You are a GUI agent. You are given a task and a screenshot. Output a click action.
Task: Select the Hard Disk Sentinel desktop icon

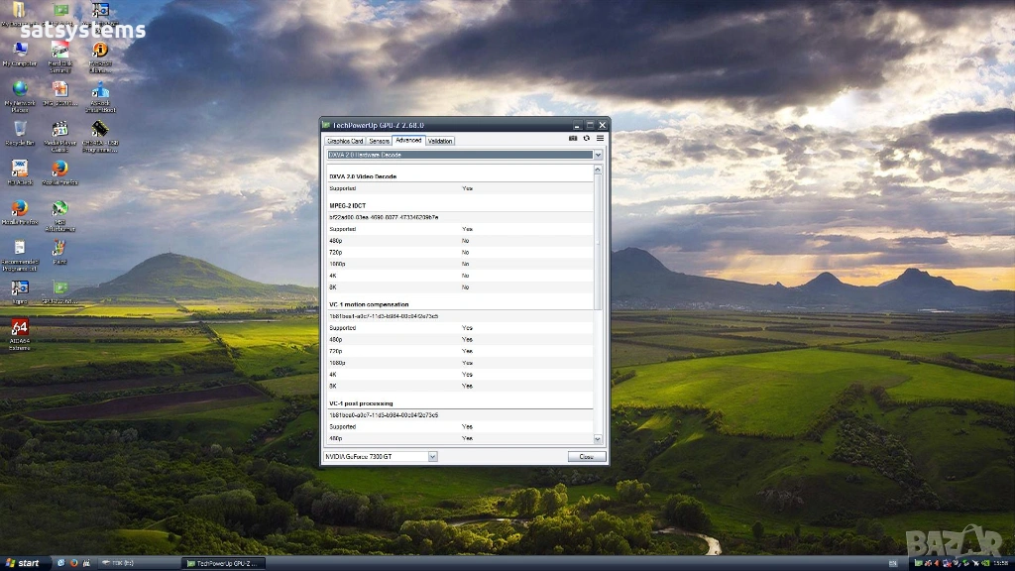[59, 51]
